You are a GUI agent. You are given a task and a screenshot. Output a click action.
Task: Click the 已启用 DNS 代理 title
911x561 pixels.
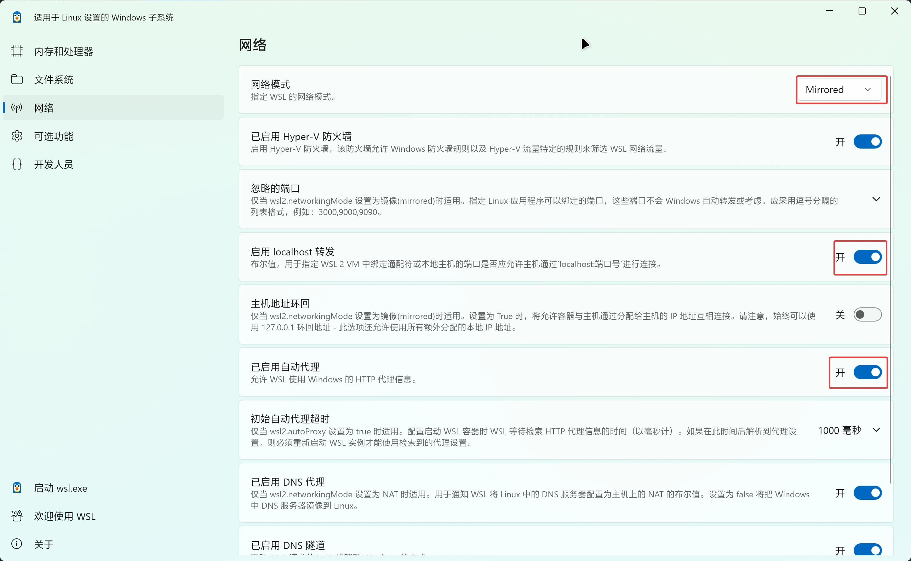click(x=288, y=482)
